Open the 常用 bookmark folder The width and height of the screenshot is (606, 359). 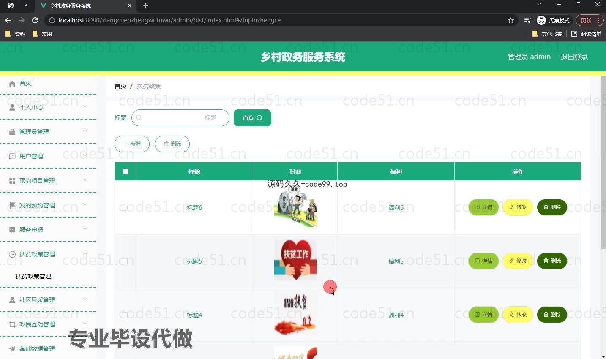pos(42,34)
